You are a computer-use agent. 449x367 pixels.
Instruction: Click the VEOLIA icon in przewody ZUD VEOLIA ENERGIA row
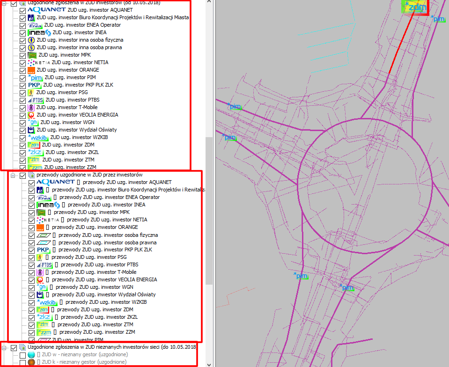coord(40,279)
